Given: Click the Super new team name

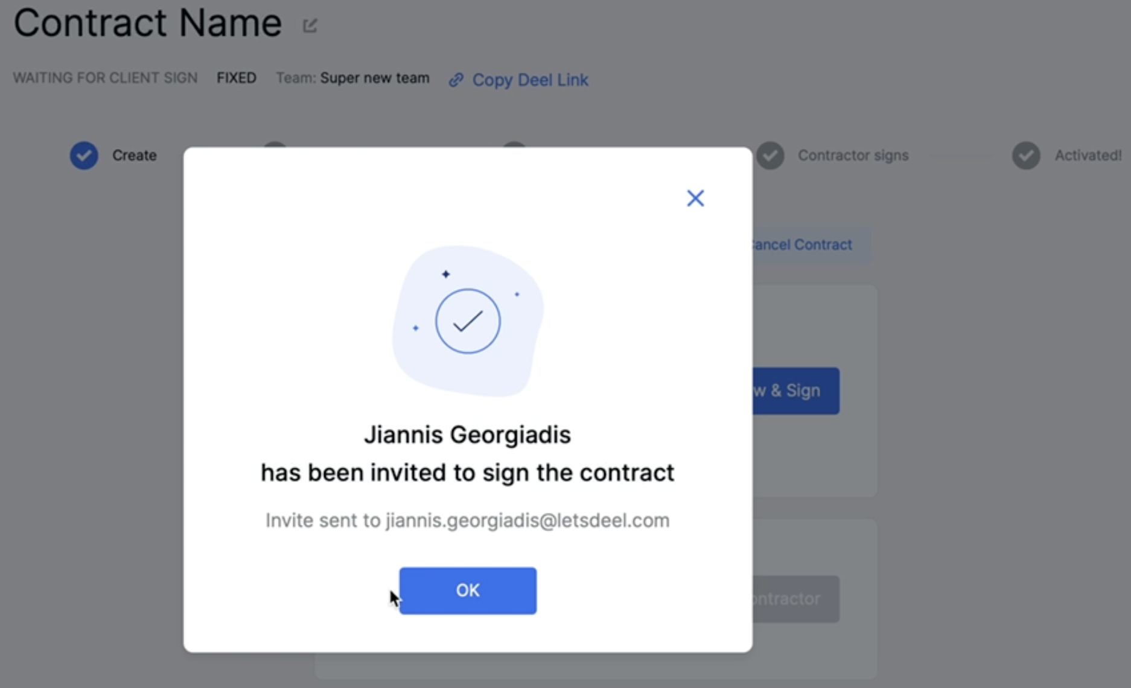Looking at the screenshot, I should pos(374,78).
